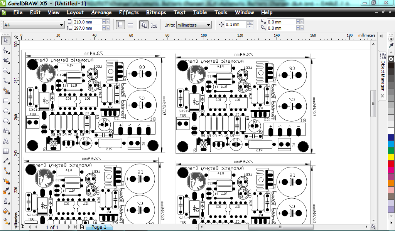Screen dimensions: 395x231
Task: Go to the last page button
Action: pos(75,227)
